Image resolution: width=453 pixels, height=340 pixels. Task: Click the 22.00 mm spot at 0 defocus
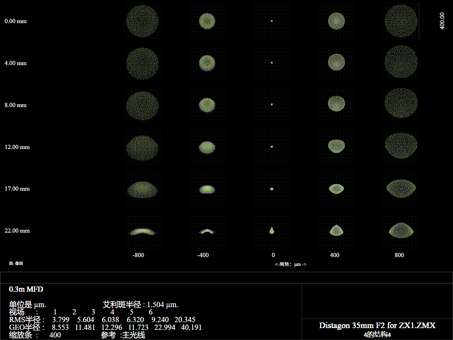tap(272, 230)
